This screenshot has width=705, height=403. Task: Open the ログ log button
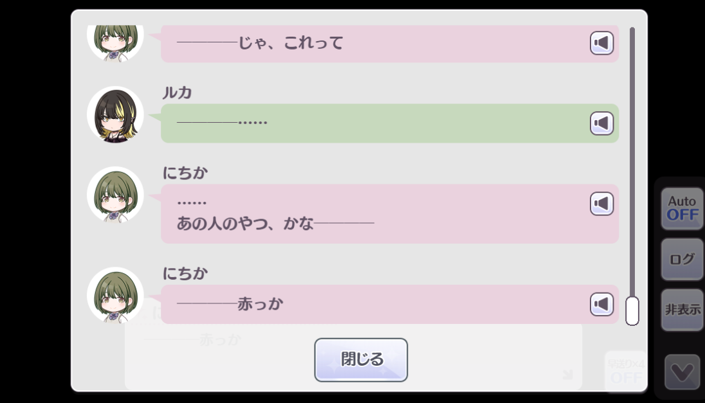(x=682, y=259)
